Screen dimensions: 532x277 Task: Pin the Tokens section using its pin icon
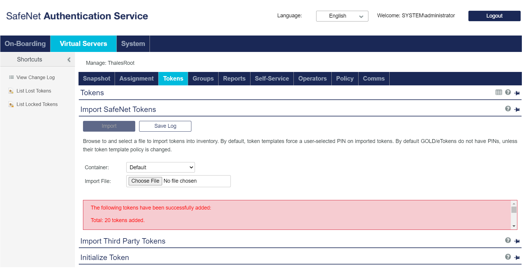click(517, 93)
